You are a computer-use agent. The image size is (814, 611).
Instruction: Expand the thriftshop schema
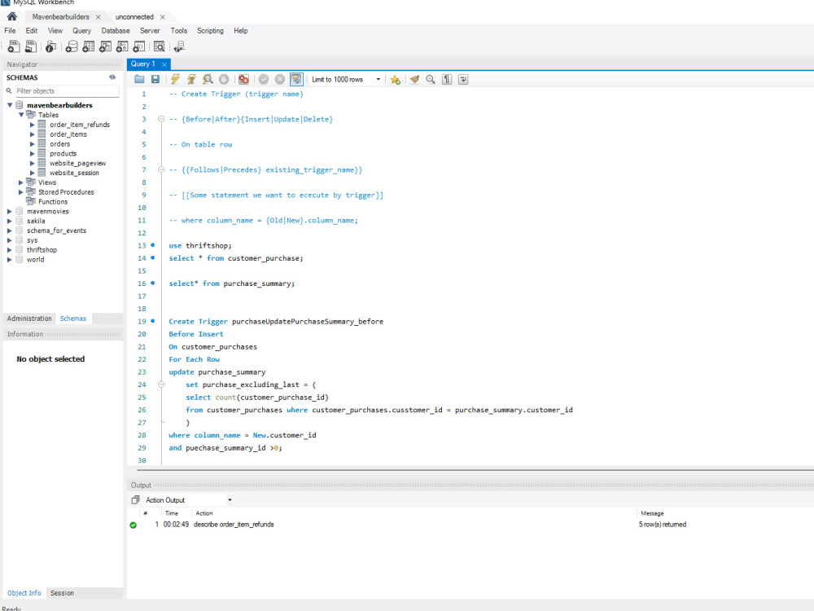[x=9, y=250]
